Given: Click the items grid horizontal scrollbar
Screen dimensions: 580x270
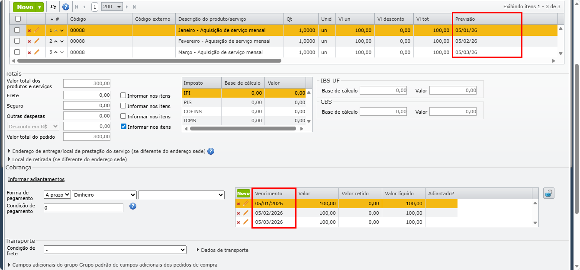Looking at the screenshot, I should coord(149,60).
